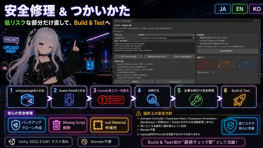Click the null Material 枠補完 card
This screenshot has width=263, height=148.
pyautogui.click(x=109, y=125)
